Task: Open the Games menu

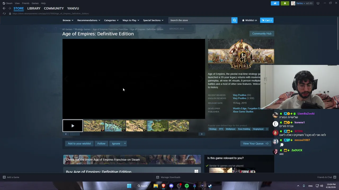Action: [35, 3]
